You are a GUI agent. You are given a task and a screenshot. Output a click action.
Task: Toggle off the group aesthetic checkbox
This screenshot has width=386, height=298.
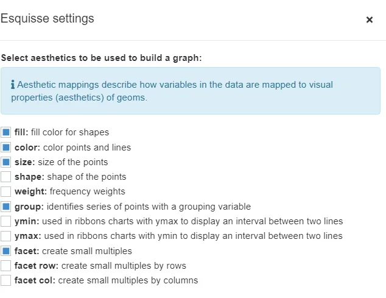6,207
